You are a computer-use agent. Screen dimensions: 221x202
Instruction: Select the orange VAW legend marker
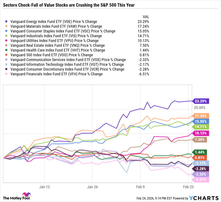point(7,26)
